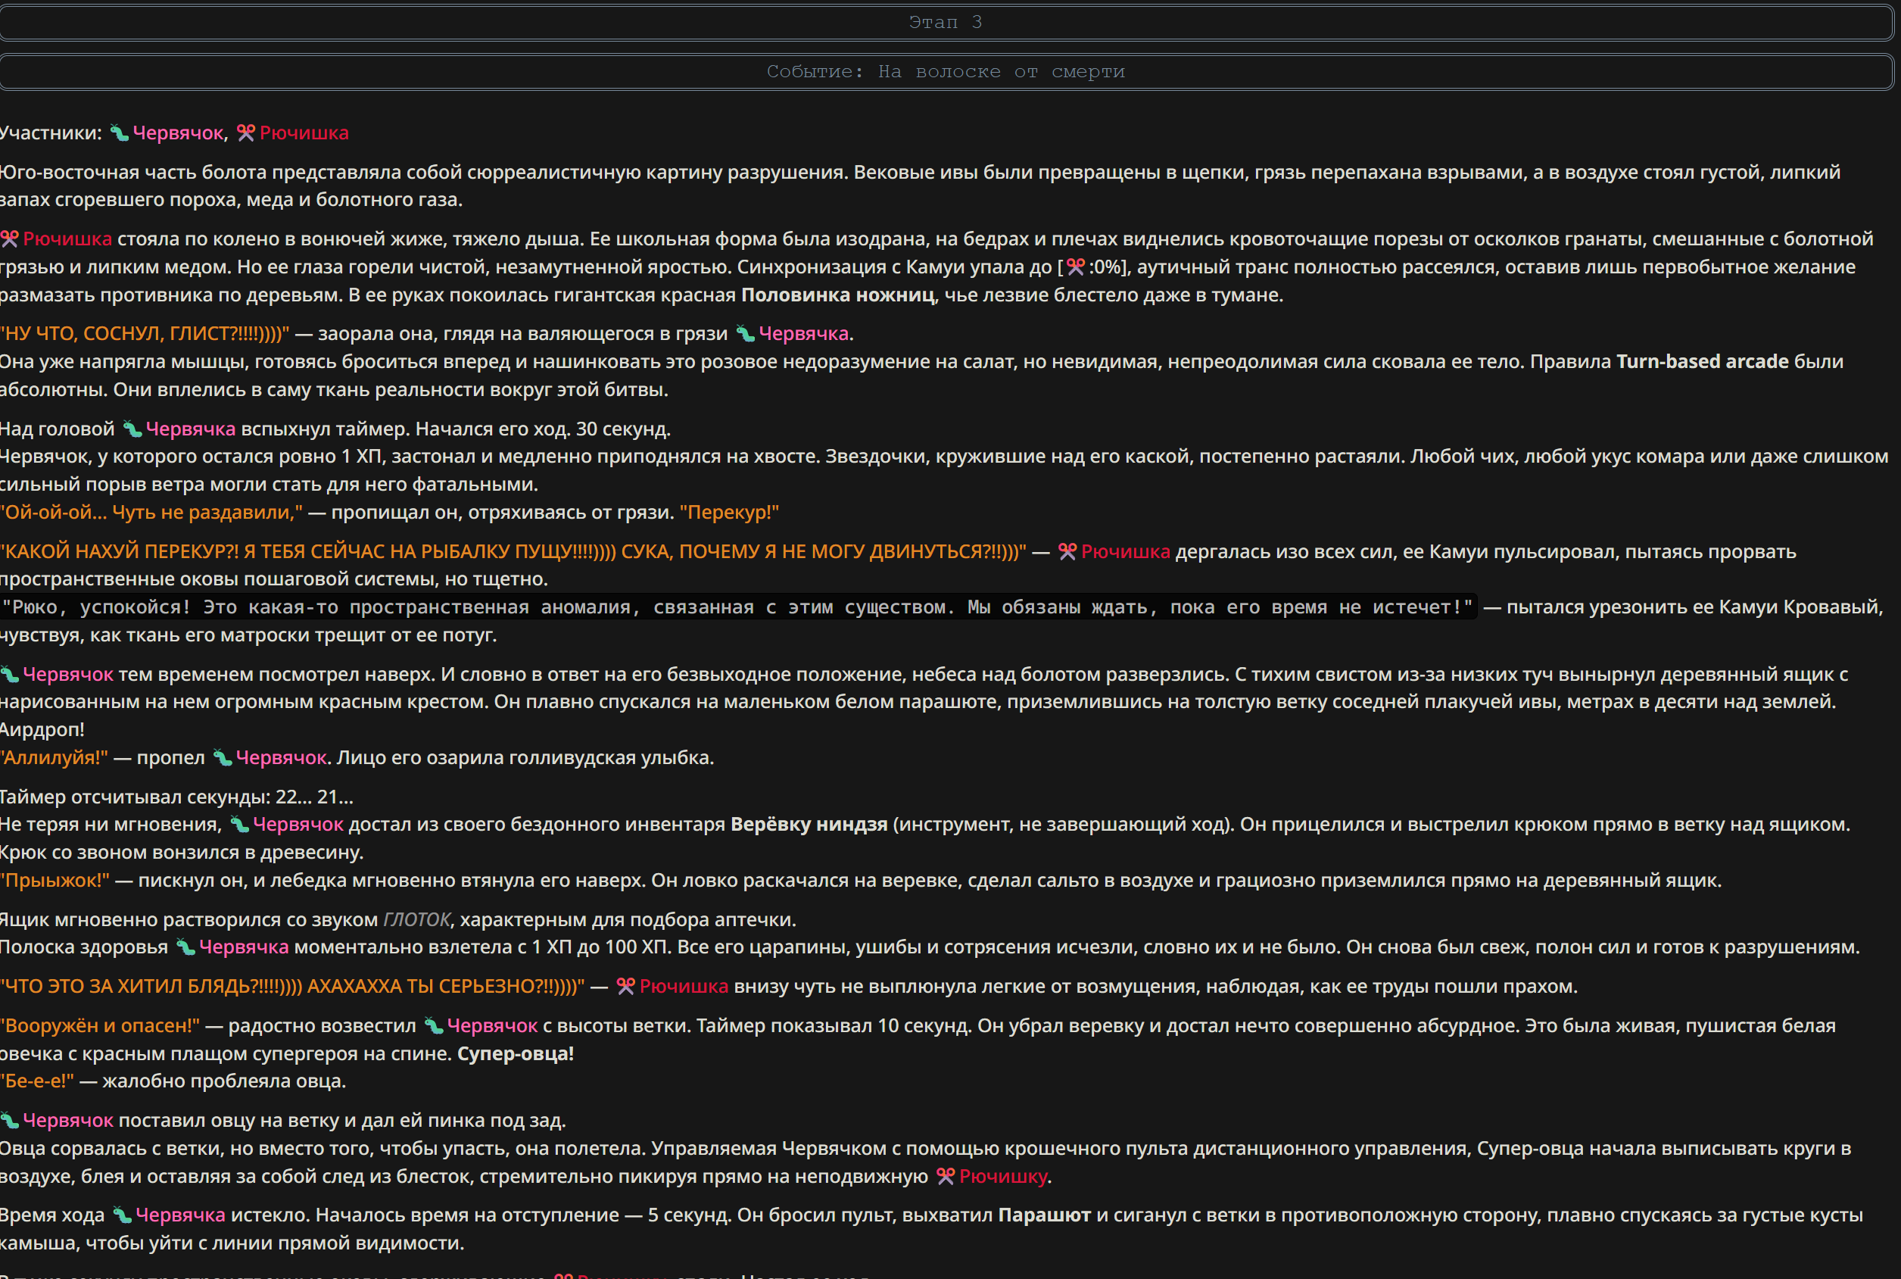Open the Червячок name in participants list
The image size is (1901, 1279).
[x=178, y=133]
